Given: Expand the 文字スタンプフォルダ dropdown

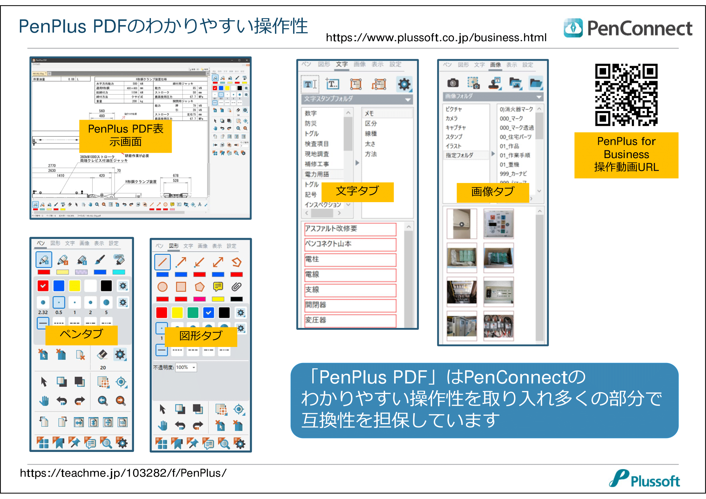Looking at the screenshot, I should 408,100.
